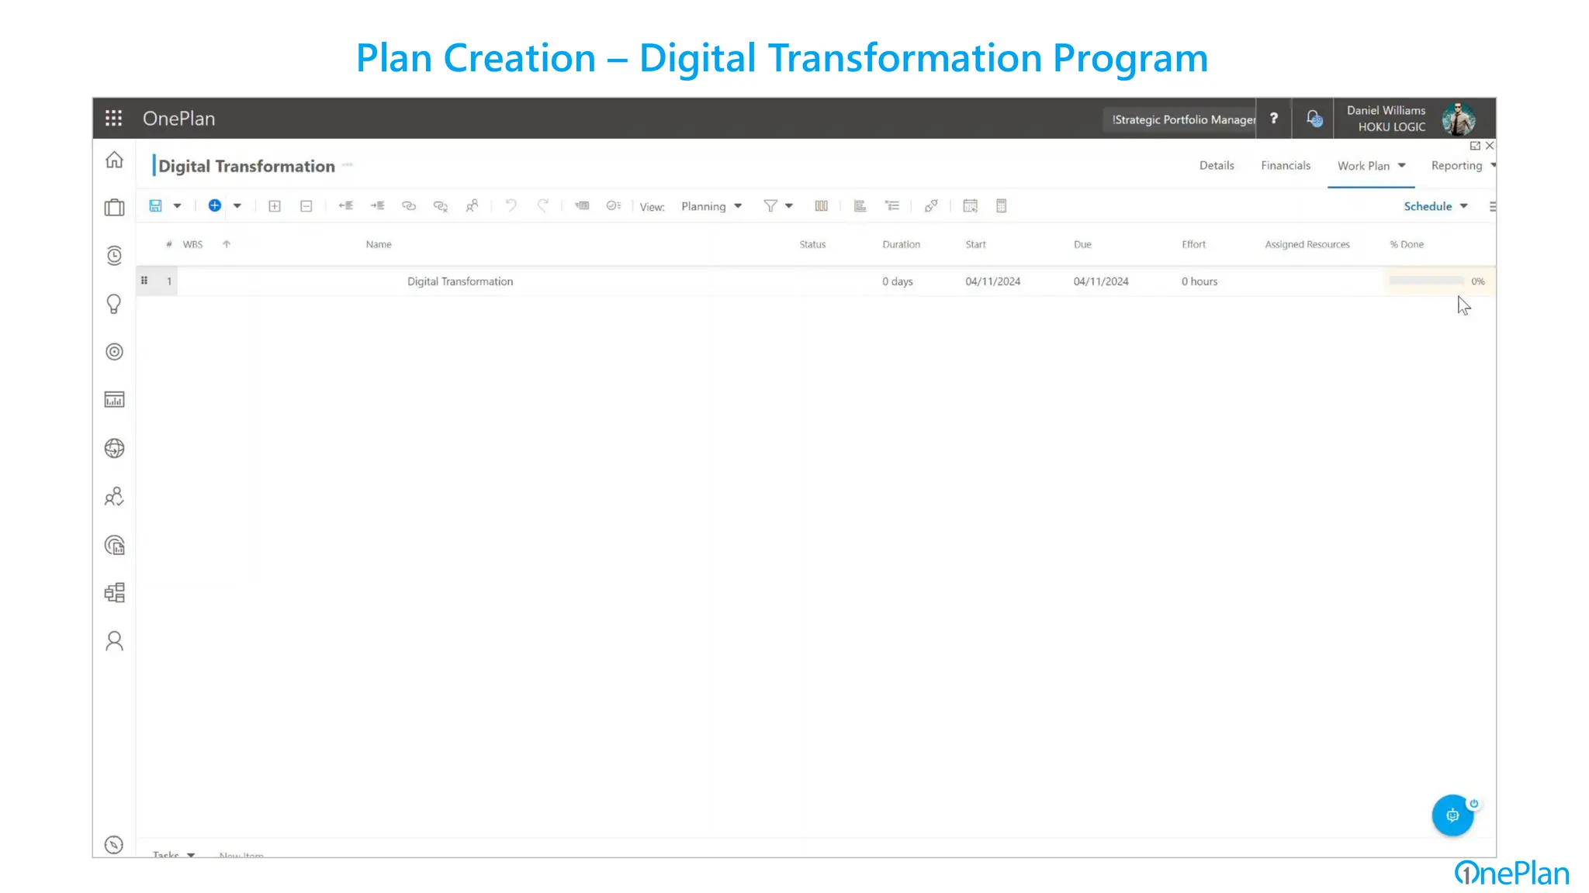This screenshot has height=893, width=1589.
Task: Open the globe sidebar icon
Action: coord(114,448)
